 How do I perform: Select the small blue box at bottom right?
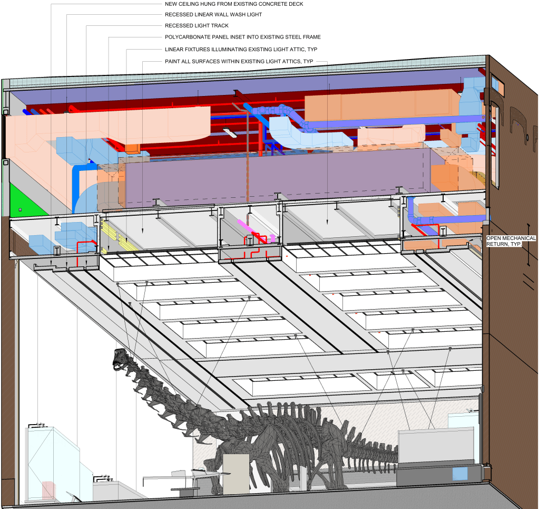(460, 473)
